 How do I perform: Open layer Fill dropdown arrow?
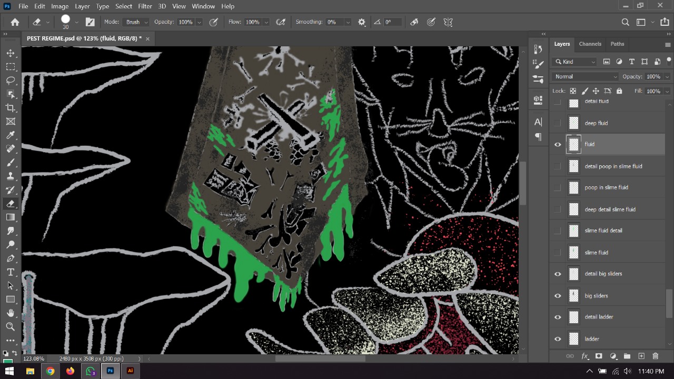tap(667, 91)
